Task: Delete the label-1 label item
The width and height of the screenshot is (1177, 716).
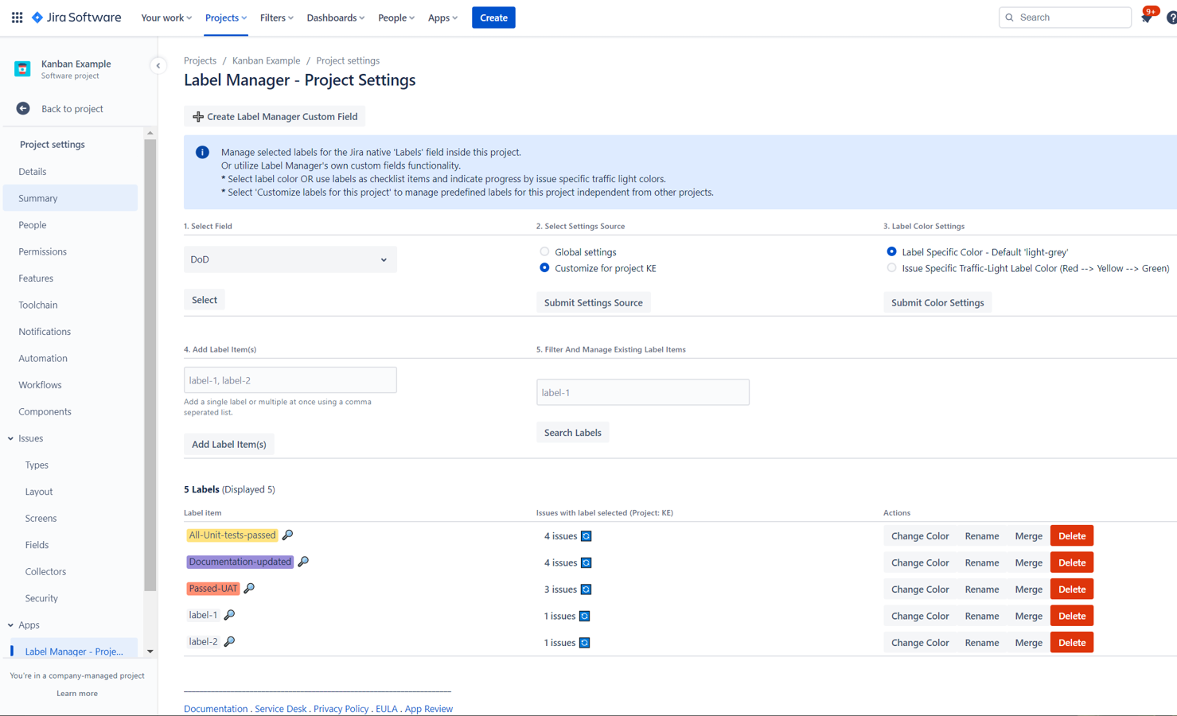Action: click(x=1071, y=616)
